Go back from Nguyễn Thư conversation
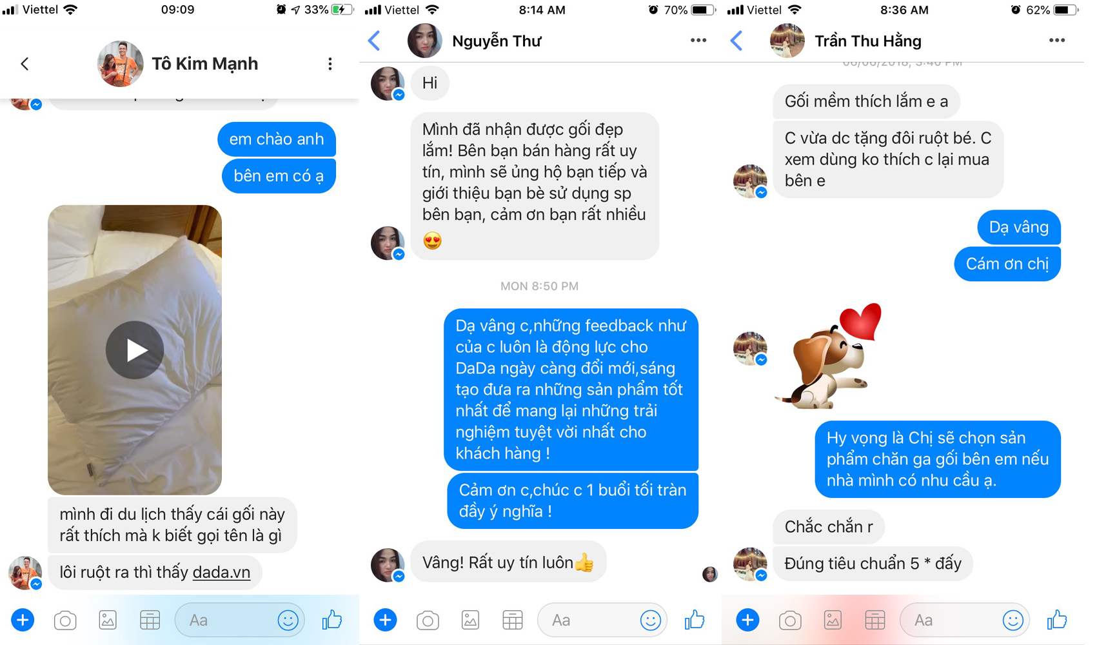The width and height of the screenshot is (1097, 645). (x=374, y=41)
